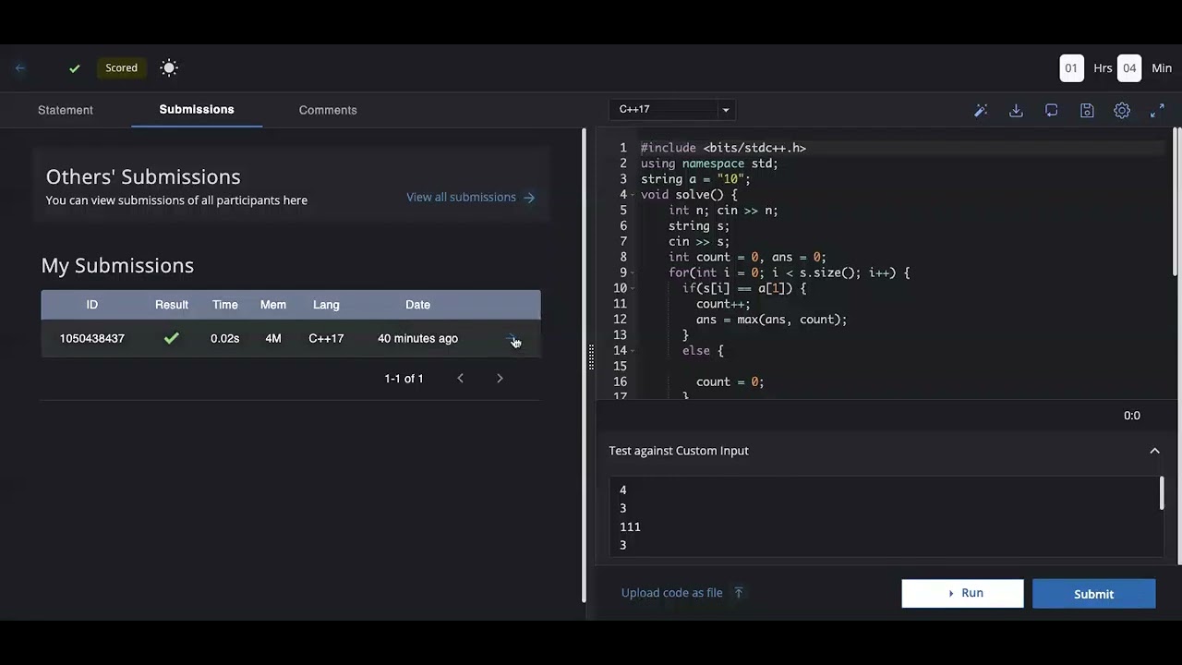This screenshot has height=665, width=1182.
Task: Click the magic wand format code icon
Action: 981,110
